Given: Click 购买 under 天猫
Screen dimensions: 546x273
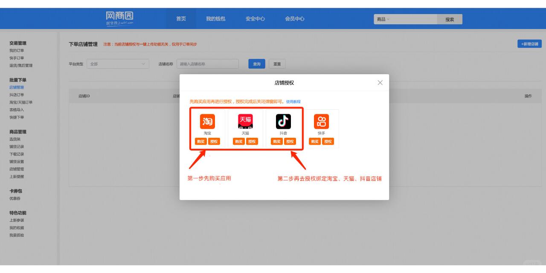Looking at the screenshot, I should 239,142.
